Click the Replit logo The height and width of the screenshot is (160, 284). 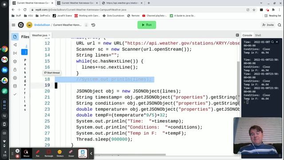(x=21, y=25)
